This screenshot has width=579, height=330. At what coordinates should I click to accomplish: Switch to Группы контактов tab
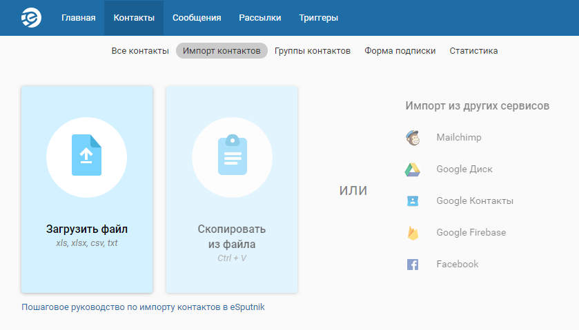pyautogui.click(x=313, y=51)
